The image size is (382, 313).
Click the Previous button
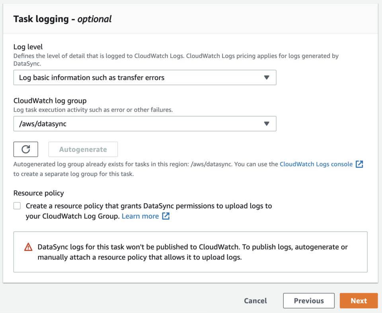[x=309, y=301]
